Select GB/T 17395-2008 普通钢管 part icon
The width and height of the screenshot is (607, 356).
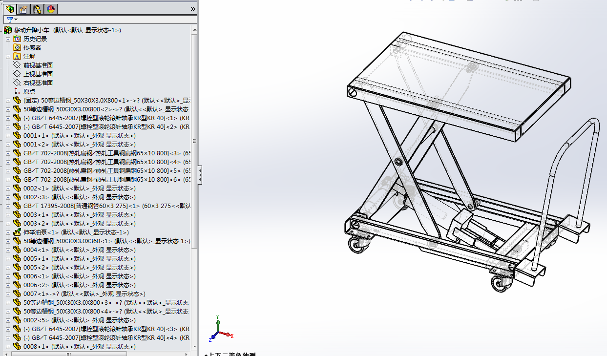click(x=17, y=206)
